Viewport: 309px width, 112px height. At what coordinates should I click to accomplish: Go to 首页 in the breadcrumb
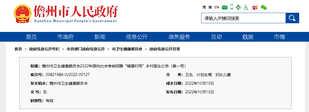pos(18,49)
